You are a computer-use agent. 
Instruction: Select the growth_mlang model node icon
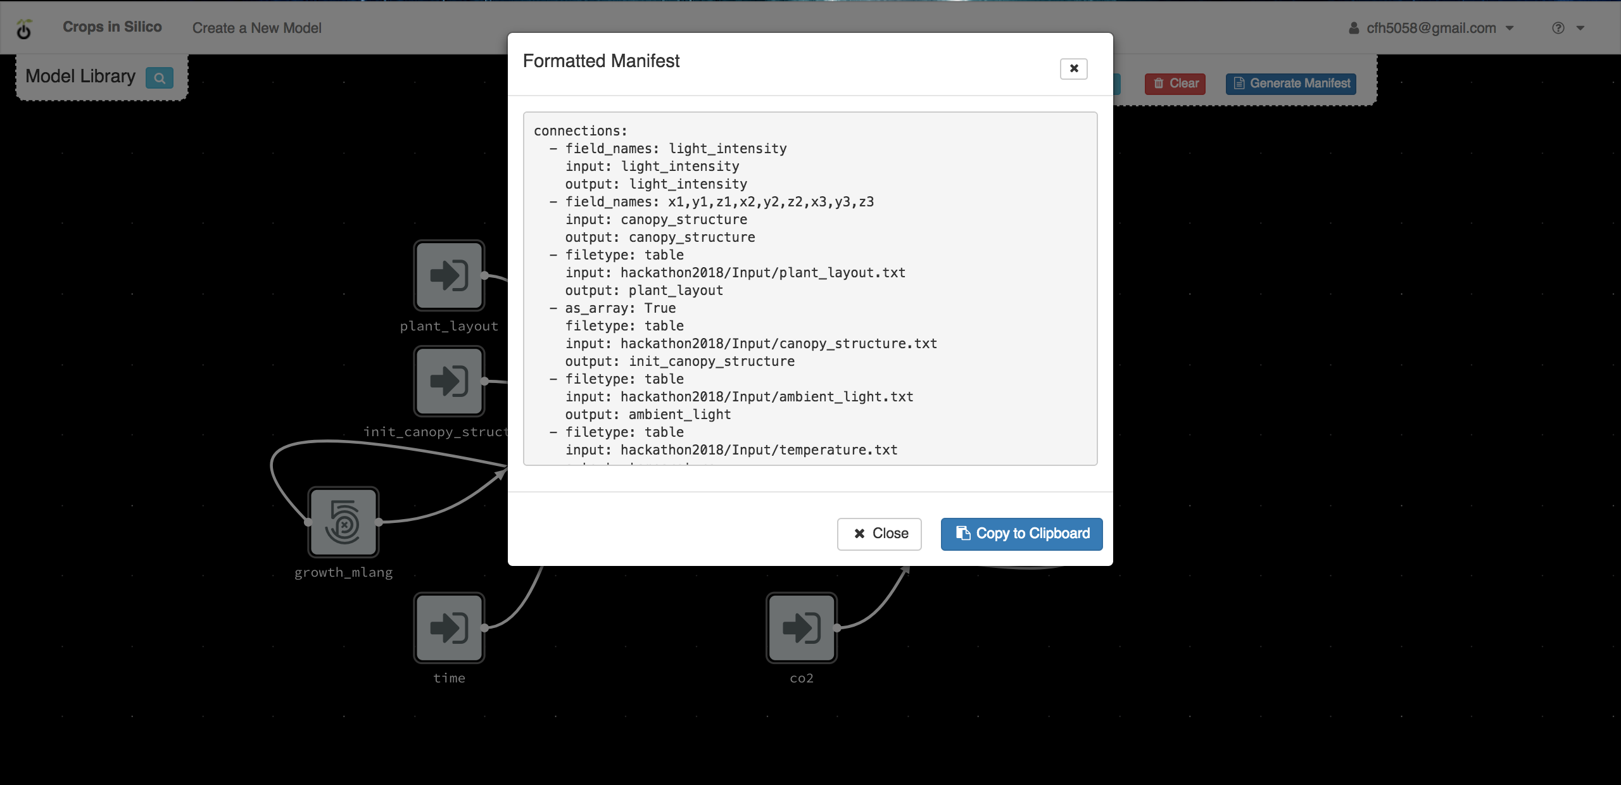click(344, 522)
